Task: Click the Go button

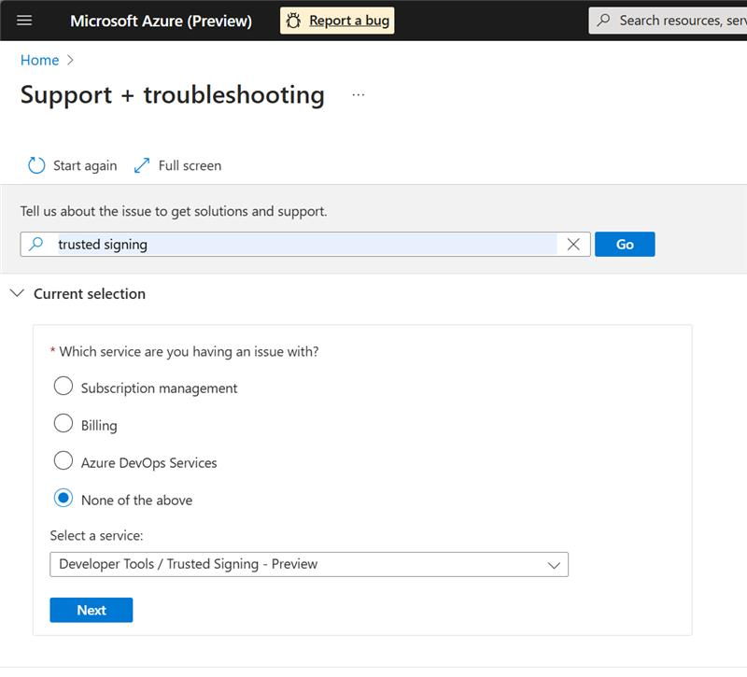Action: 625,243
